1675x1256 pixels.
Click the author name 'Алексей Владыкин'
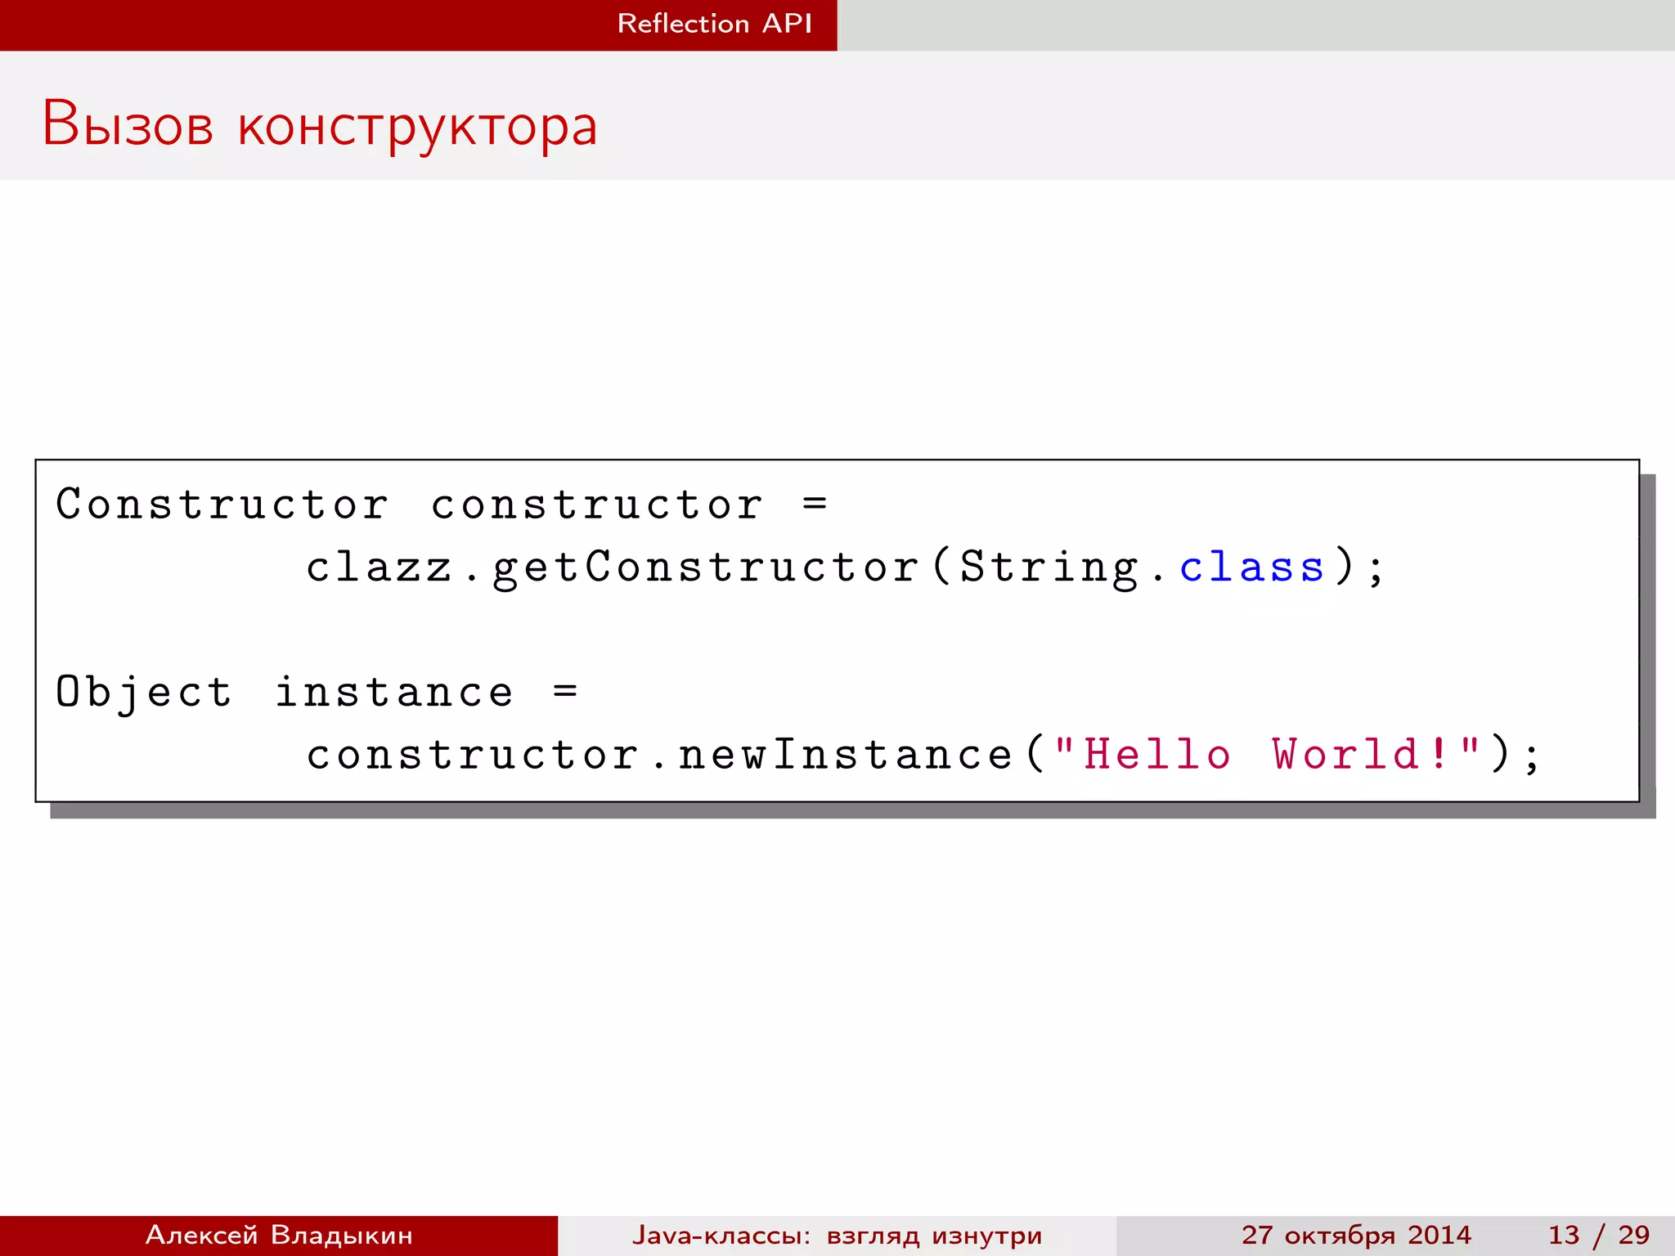pyautogui.click(x=279, y=1235)
